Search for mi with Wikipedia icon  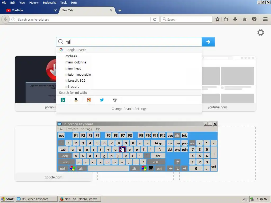pos(115,100)
